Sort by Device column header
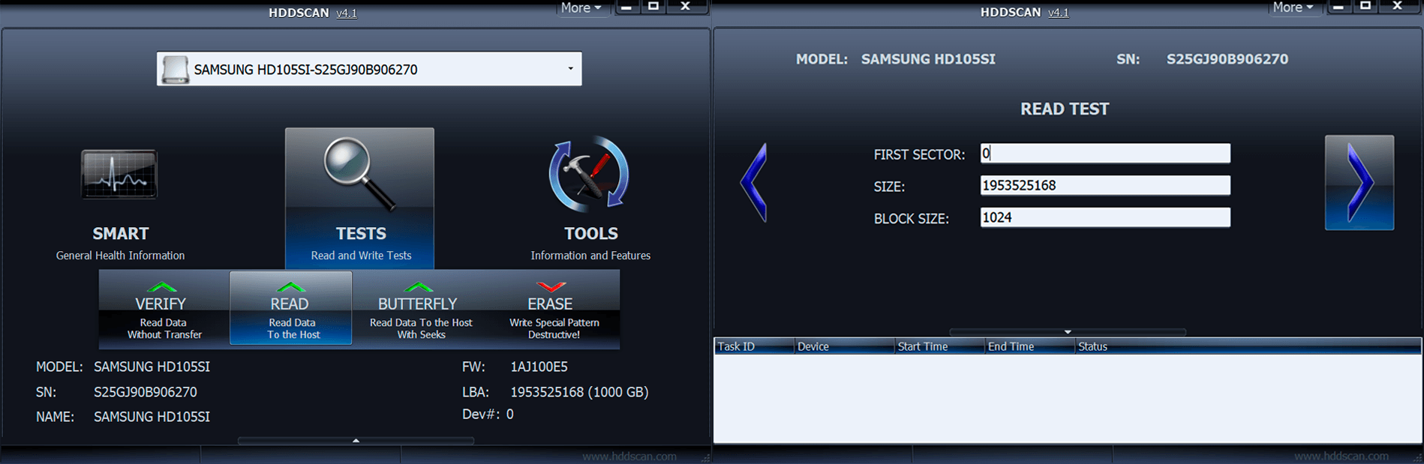Viewport: 1424px width, 464px height. 844,346
